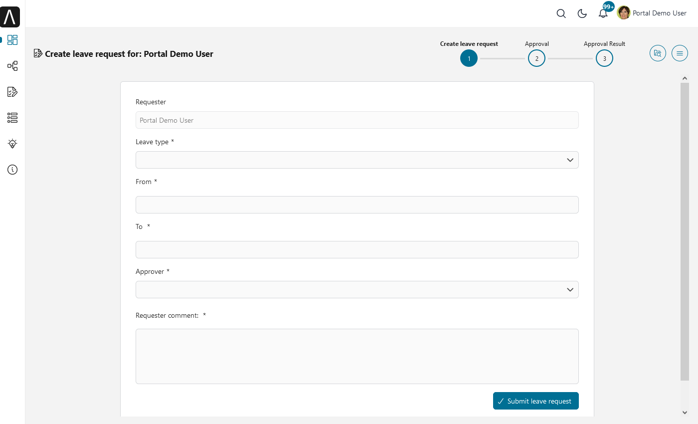
Task: Open the lightbulb ideas icon in the sidebar
Action: (12, 144)
